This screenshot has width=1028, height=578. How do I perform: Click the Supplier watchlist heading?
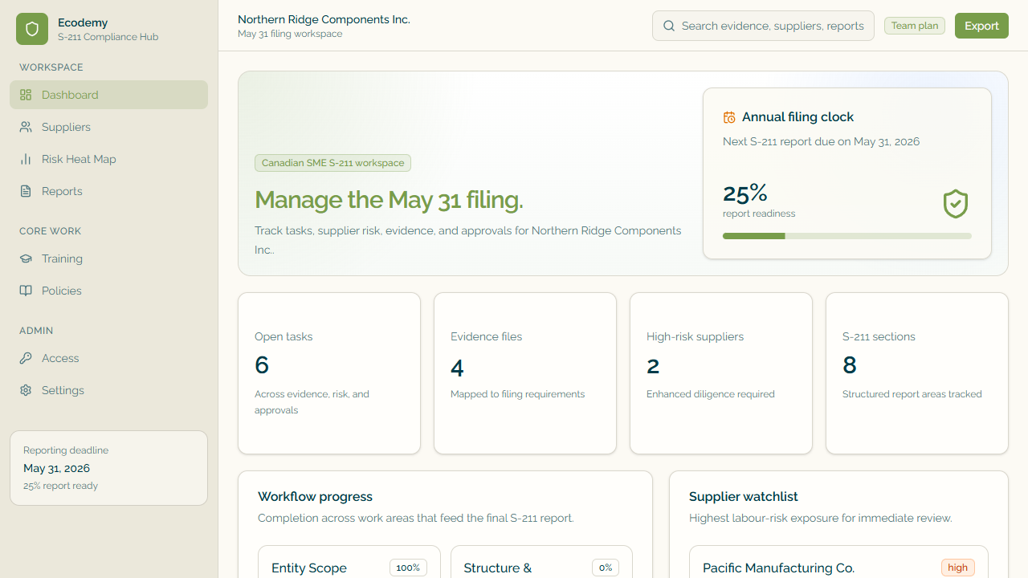744,497
